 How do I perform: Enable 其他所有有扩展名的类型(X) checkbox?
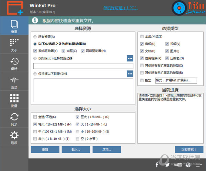pyautogui.click(x=142, y=66)
